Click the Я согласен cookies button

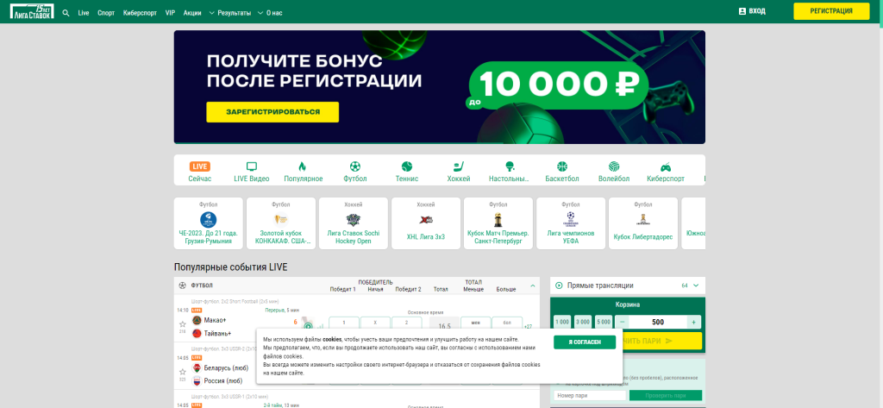tap(585, 342)
